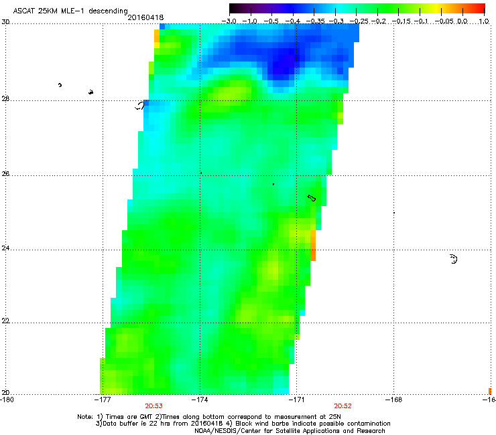496x435 pixels.
Task: Click the -0.2 color scale label
Action: pyautogui.click(x=379, y=21)
